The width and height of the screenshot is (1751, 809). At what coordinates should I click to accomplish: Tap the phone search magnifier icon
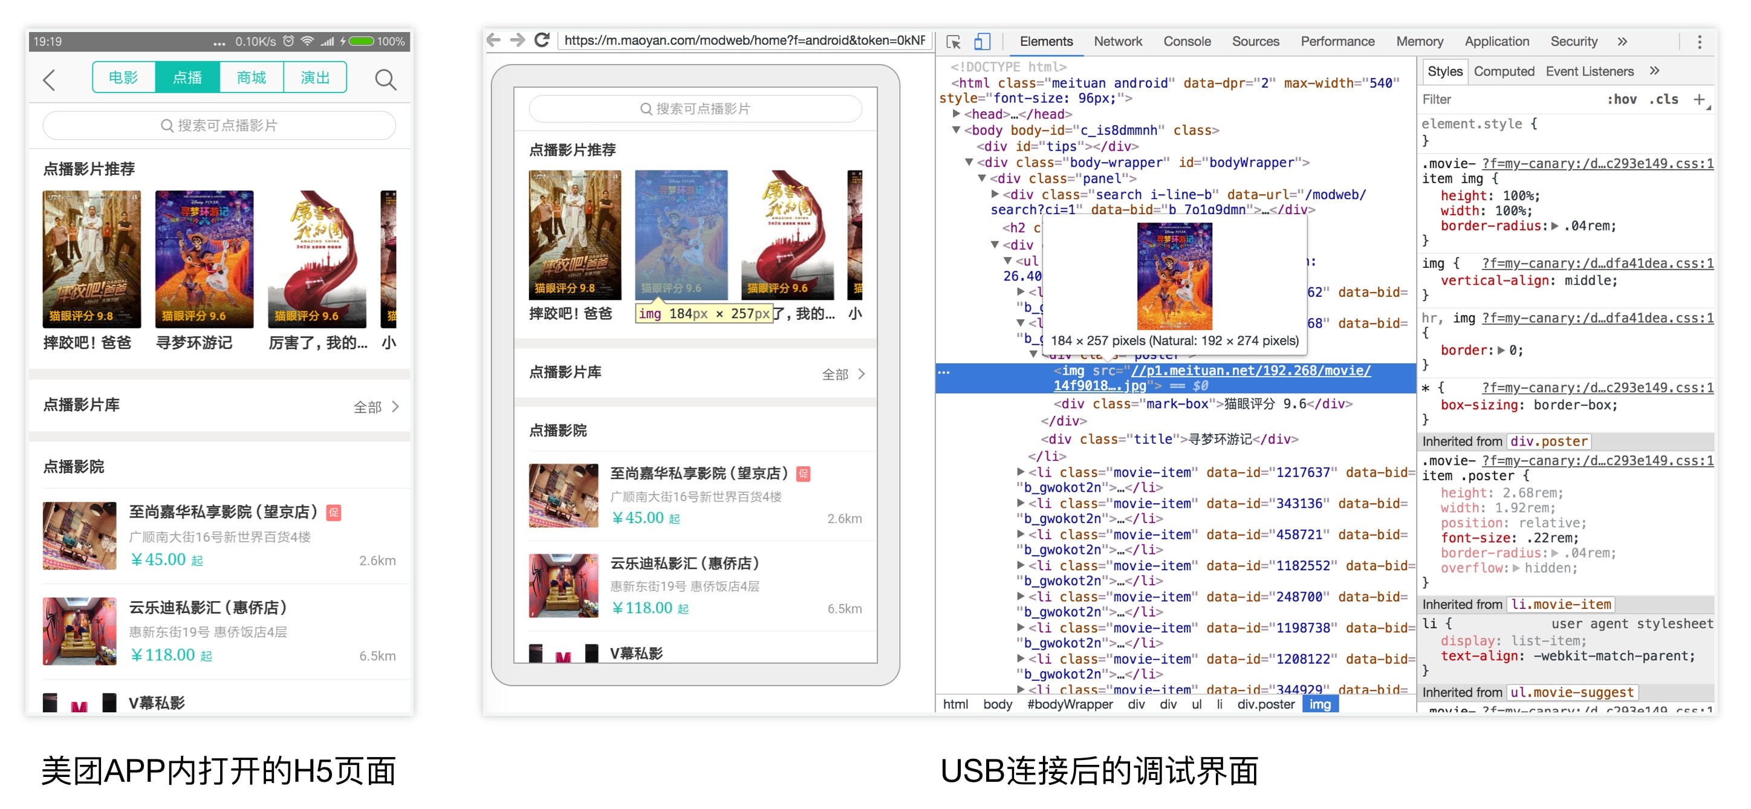(x=385, y=80)
